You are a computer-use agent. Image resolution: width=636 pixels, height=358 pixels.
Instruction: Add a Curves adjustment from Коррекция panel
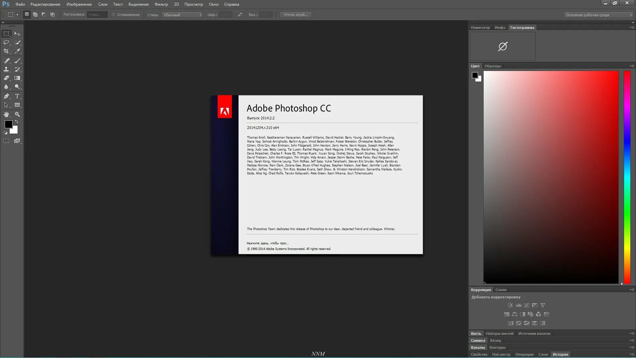(527, 305)
